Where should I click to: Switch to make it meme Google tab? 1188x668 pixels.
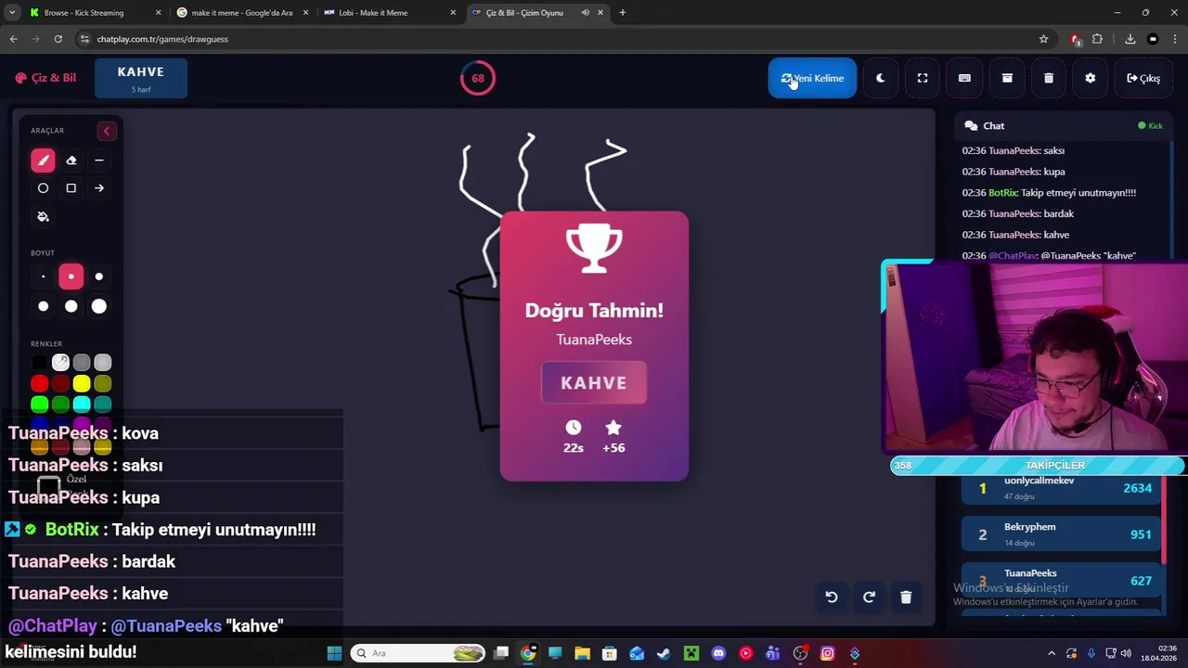click(x=241, y=13)
